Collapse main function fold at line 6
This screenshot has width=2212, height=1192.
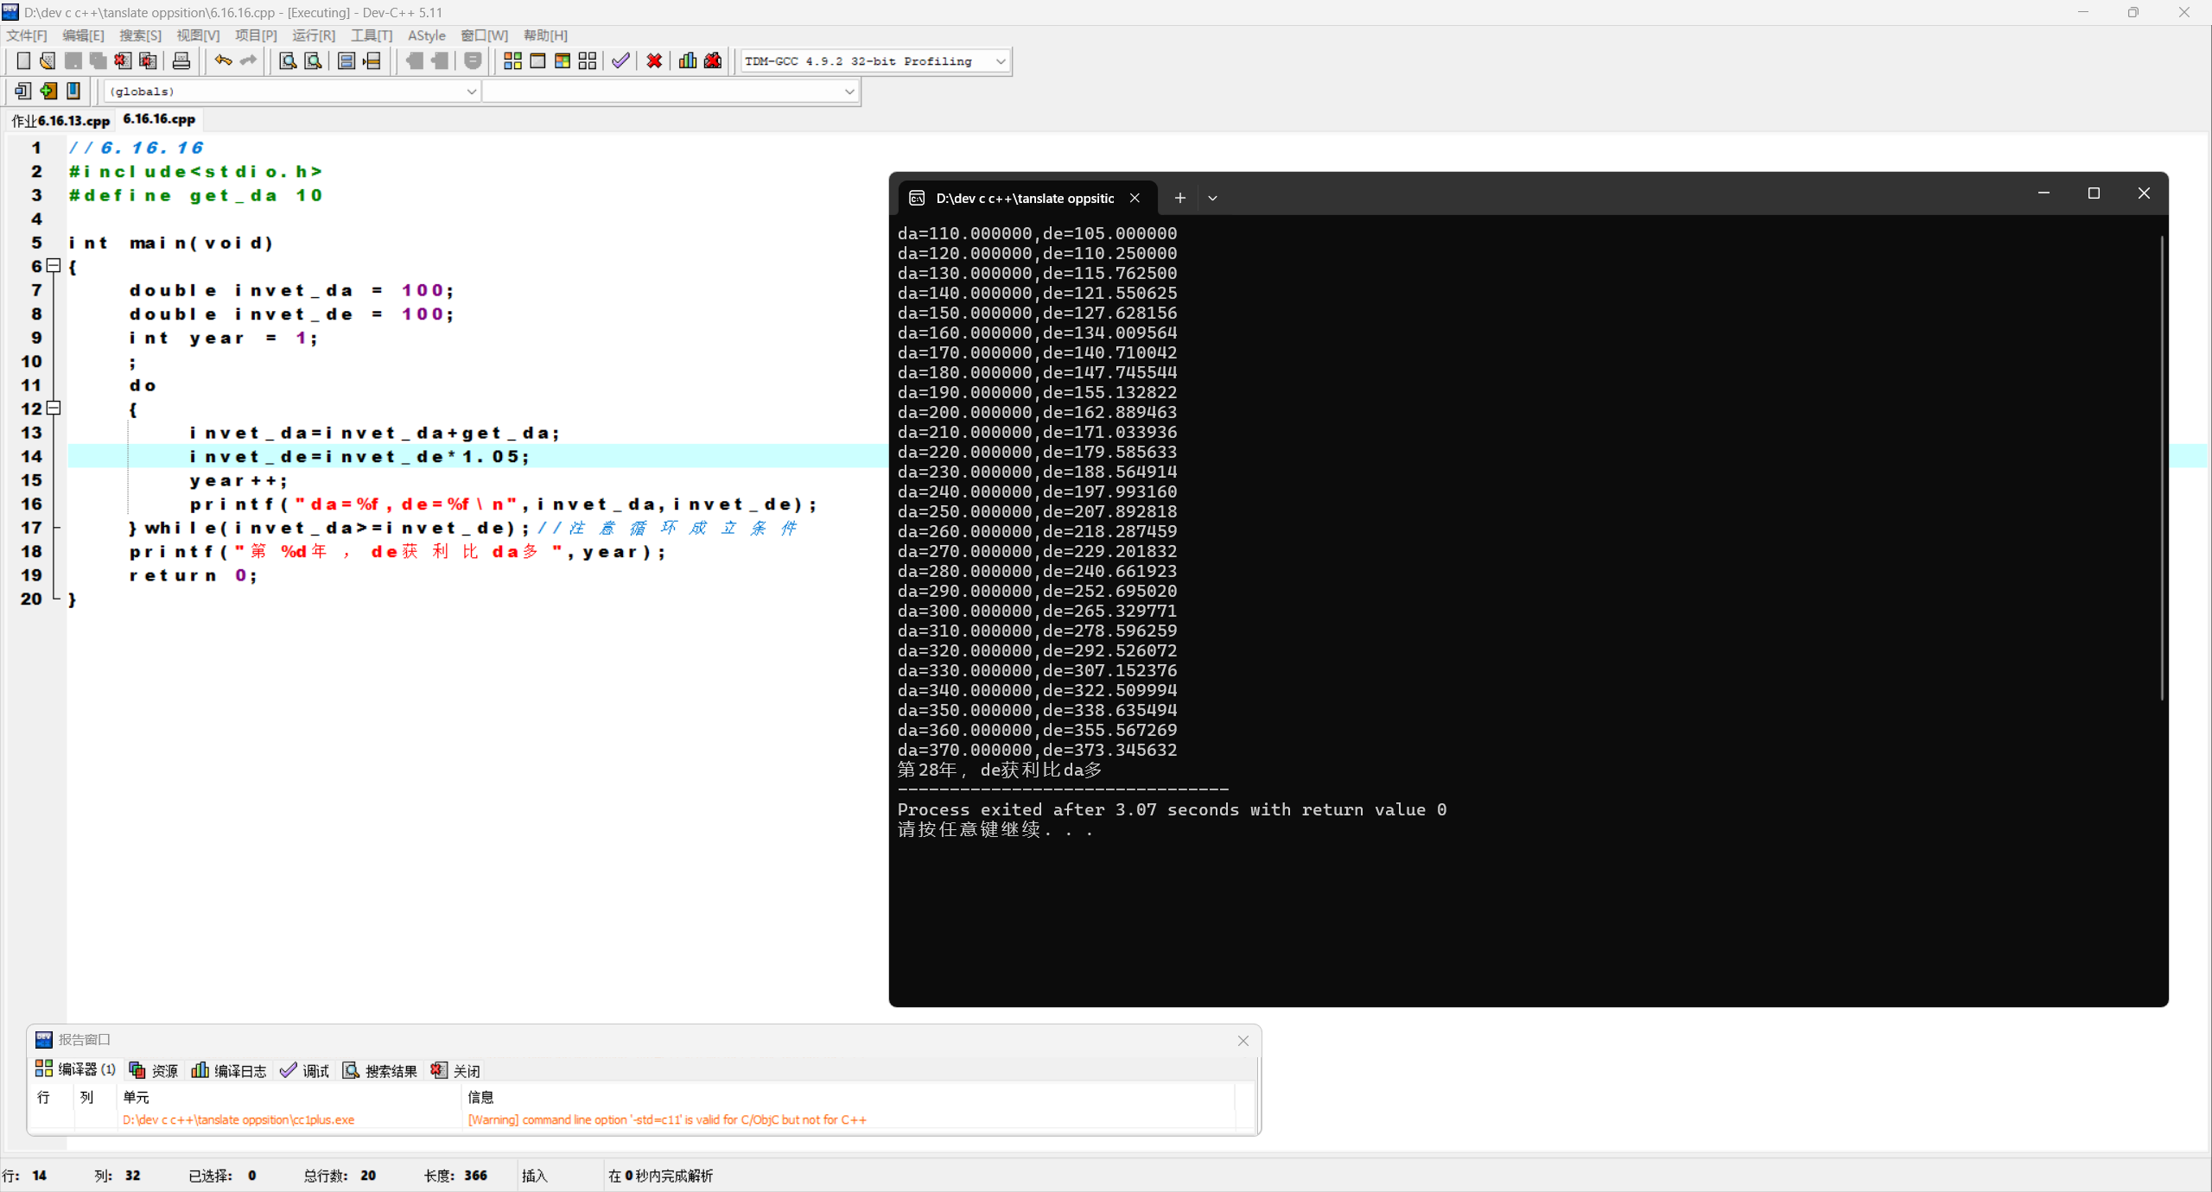tap(54, 266)
